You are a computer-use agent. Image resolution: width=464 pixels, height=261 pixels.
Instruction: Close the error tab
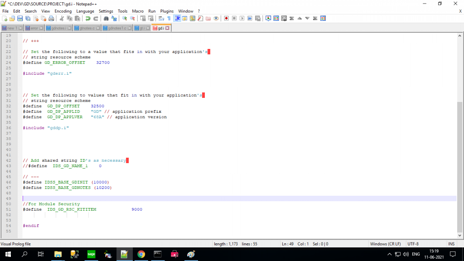point(40,27)
